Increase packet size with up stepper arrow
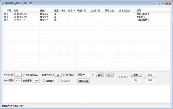This screenshot has height=109, width=173. [x=63, y=74]
